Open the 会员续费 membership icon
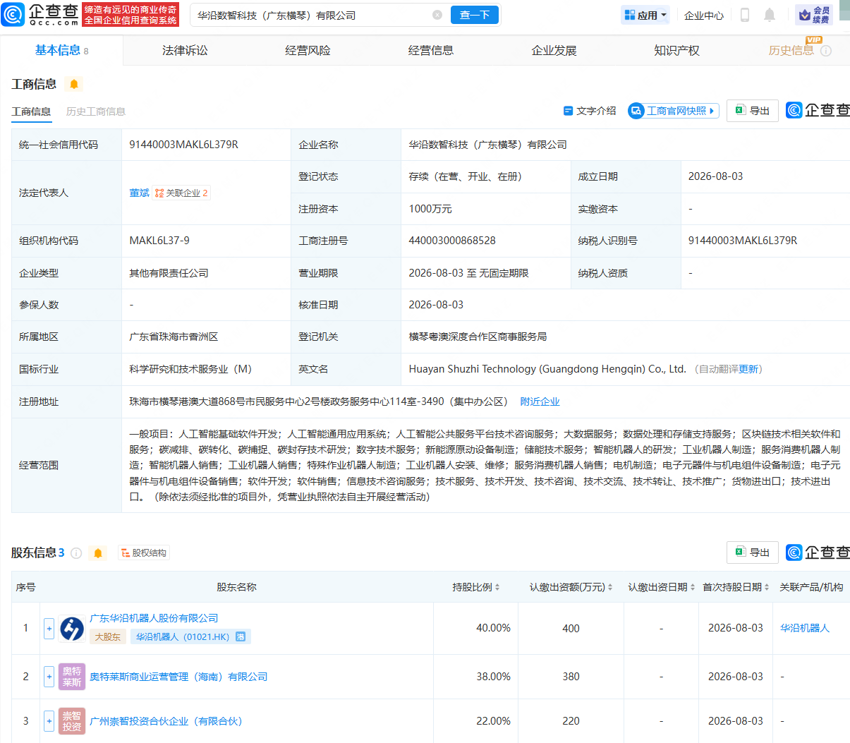 point(813,15)
